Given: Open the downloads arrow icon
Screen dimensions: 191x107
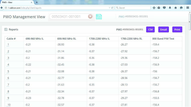Looking at the screenshot, I should 170,8.
